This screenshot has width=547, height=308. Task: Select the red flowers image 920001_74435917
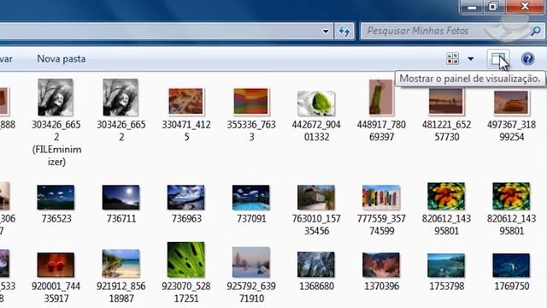click(56, 265)
